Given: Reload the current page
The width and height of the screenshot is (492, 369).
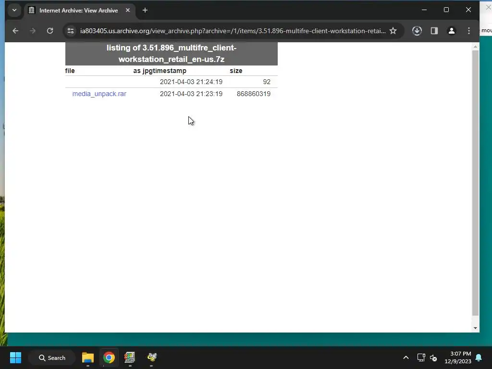Looking at the screenshot, I should pos(50,31).
